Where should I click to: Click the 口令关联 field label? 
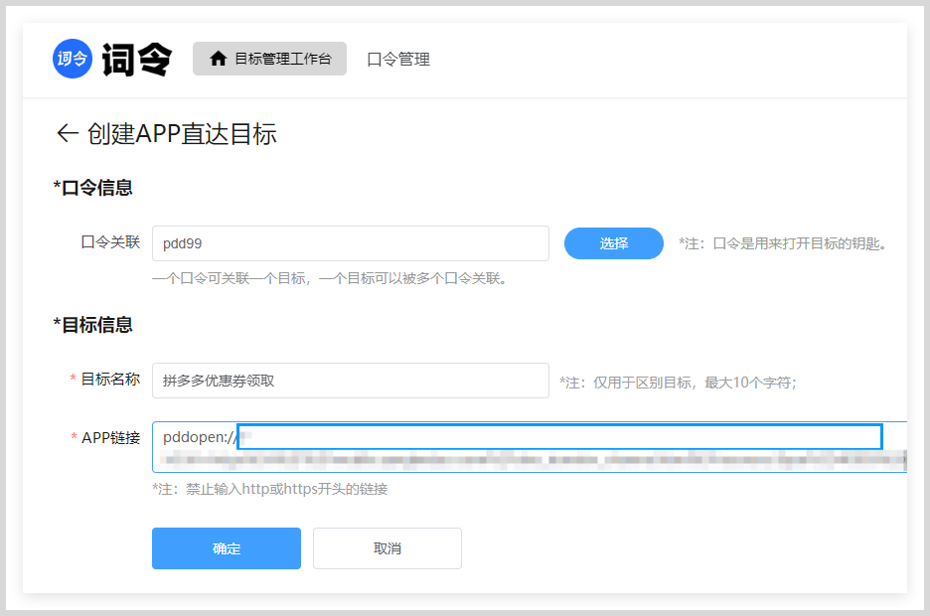point(110,241)
